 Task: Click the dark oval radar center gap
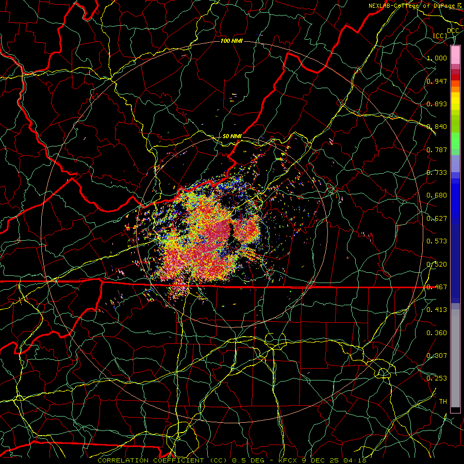(231, 231)
